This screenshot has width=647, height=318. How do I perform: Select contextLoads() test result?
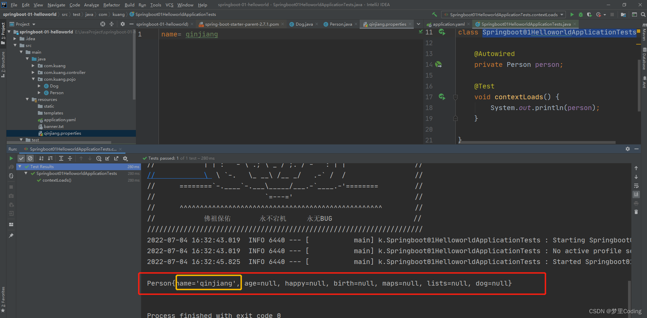pos(57,180)
